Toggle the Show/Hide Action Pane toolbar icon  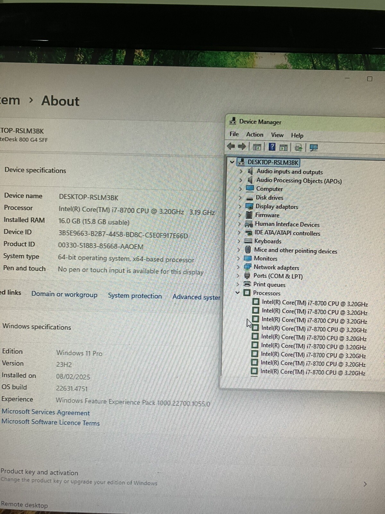283,147
